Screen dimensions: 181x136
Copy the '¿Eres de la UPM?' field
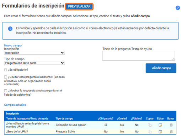[150, 132]
